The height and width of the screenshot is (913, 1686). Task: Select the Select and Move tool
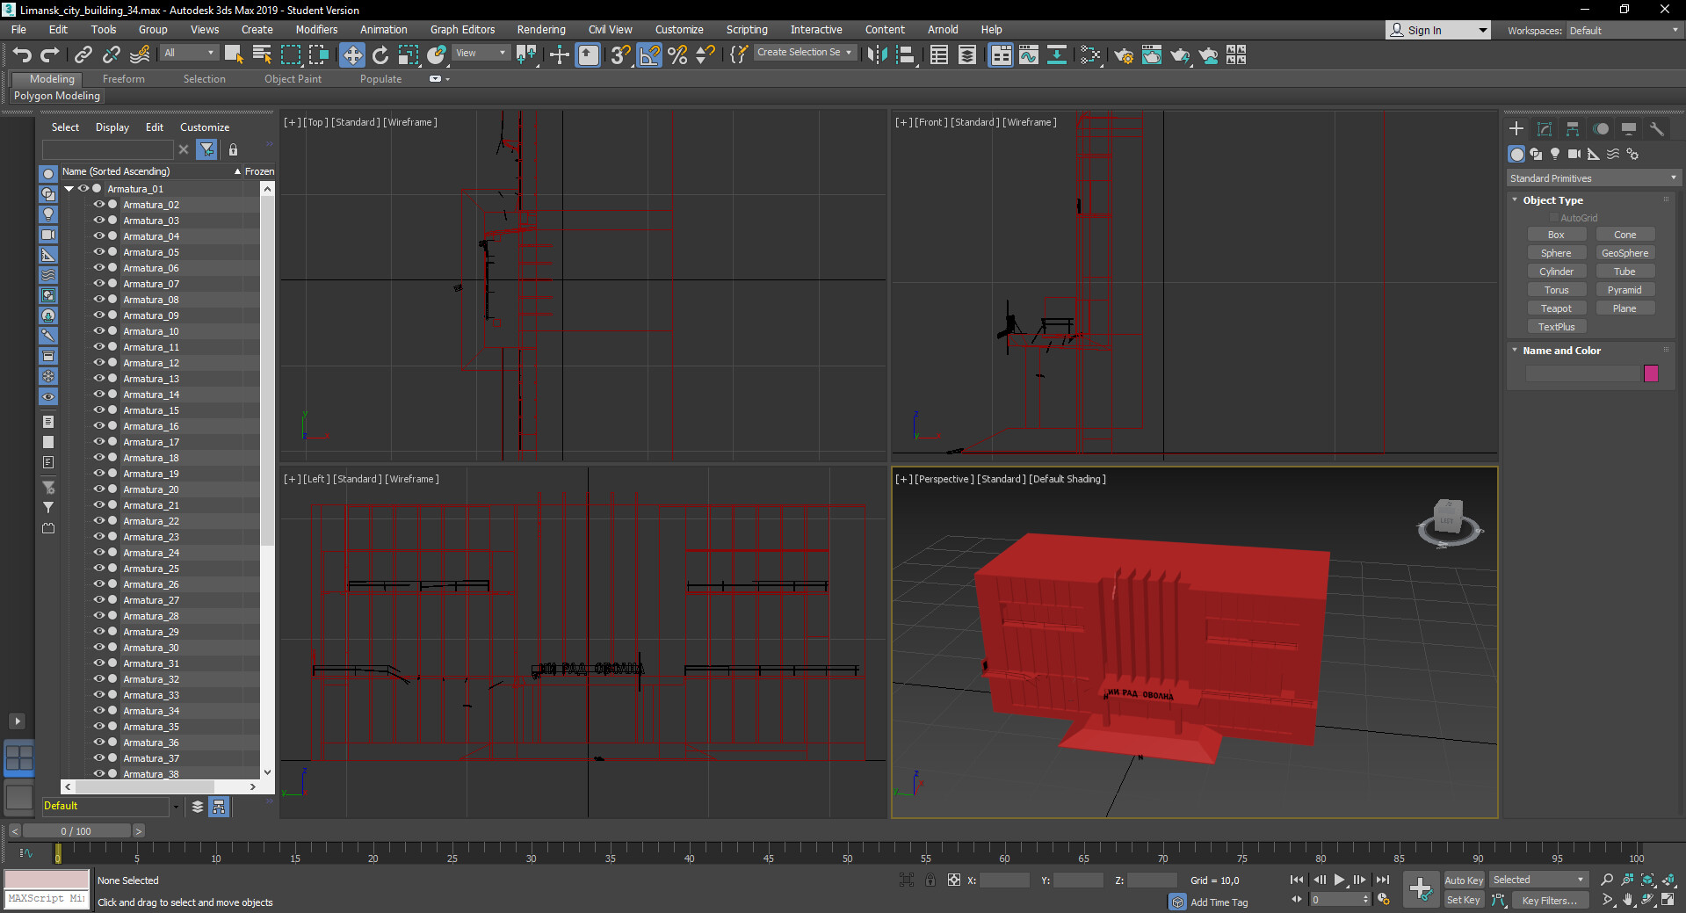tap(351, 55)
